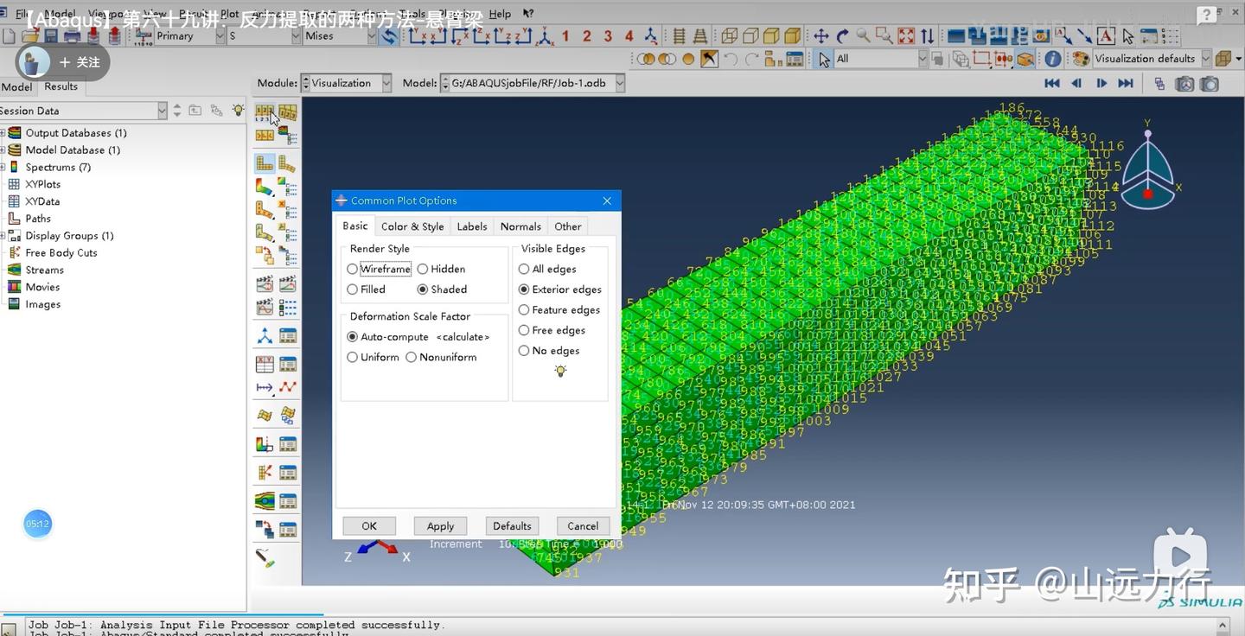The image size is (1245, 636).
Task: Activate the Magnify view tool
Action: click(863, 35)
